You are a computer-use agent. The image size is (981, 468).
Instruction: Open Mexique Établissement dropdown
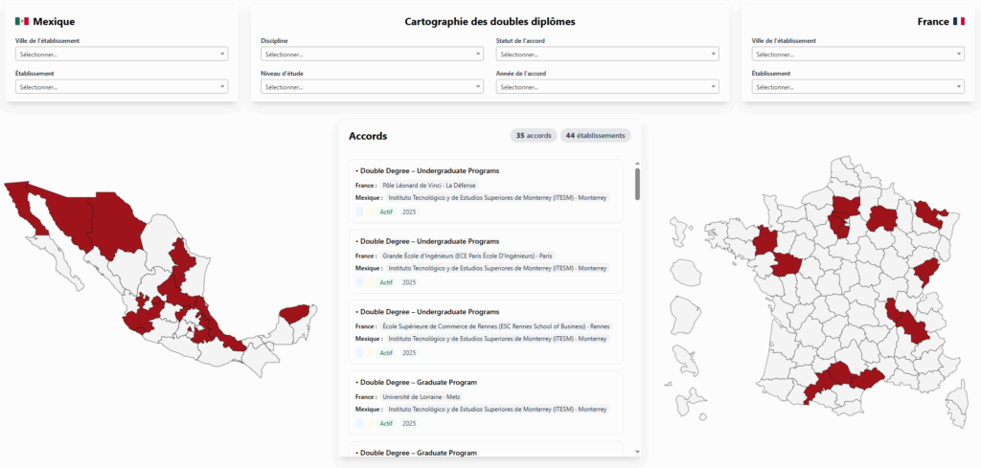[122, 87]
